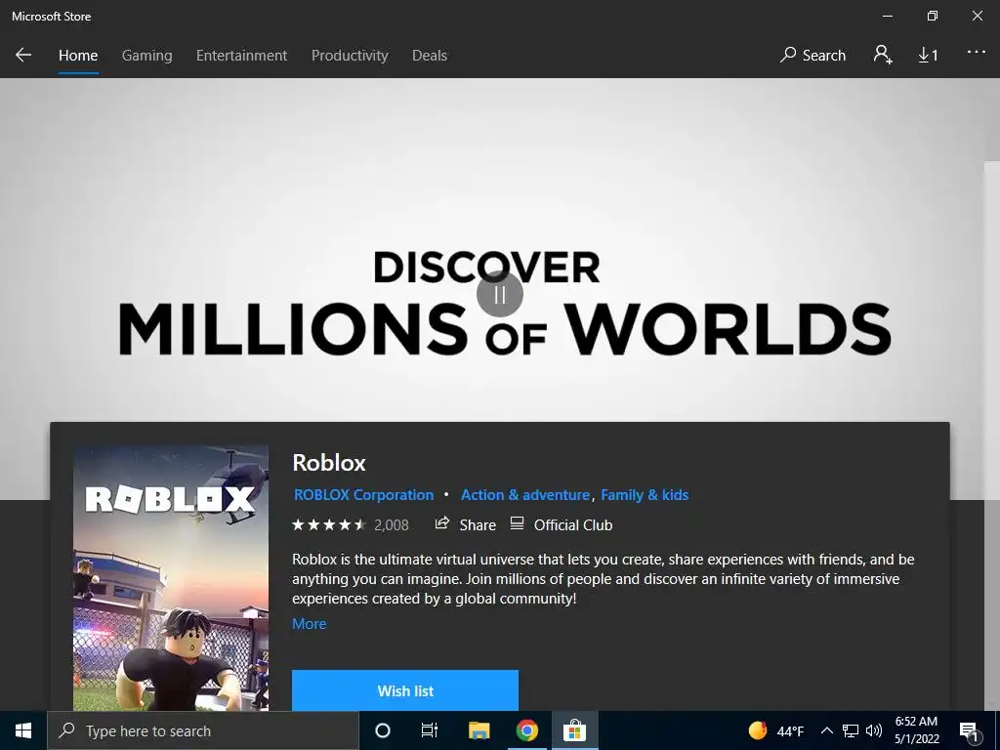This screenshot has width=1000, height=750.
Task: Switch to the Gaming tab
Action: click(x=146, y=56)
